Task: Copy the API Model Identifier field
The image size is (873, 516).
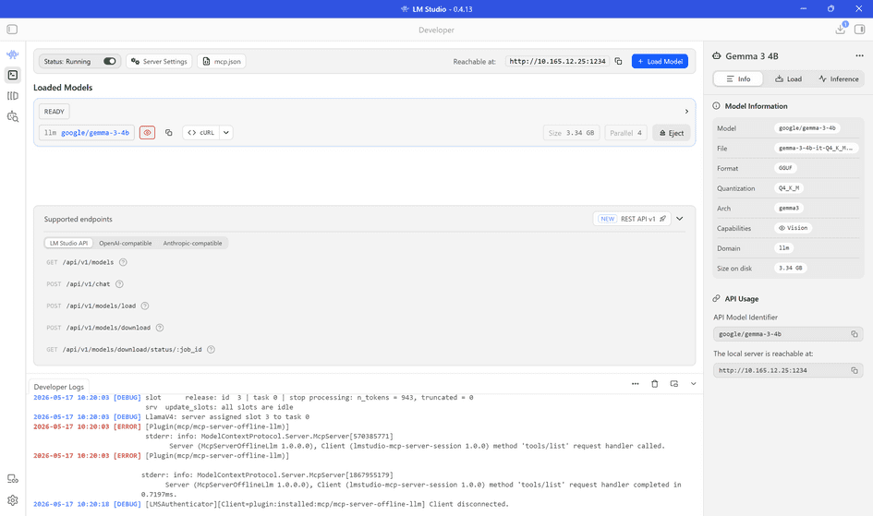Action: (855, 334)
